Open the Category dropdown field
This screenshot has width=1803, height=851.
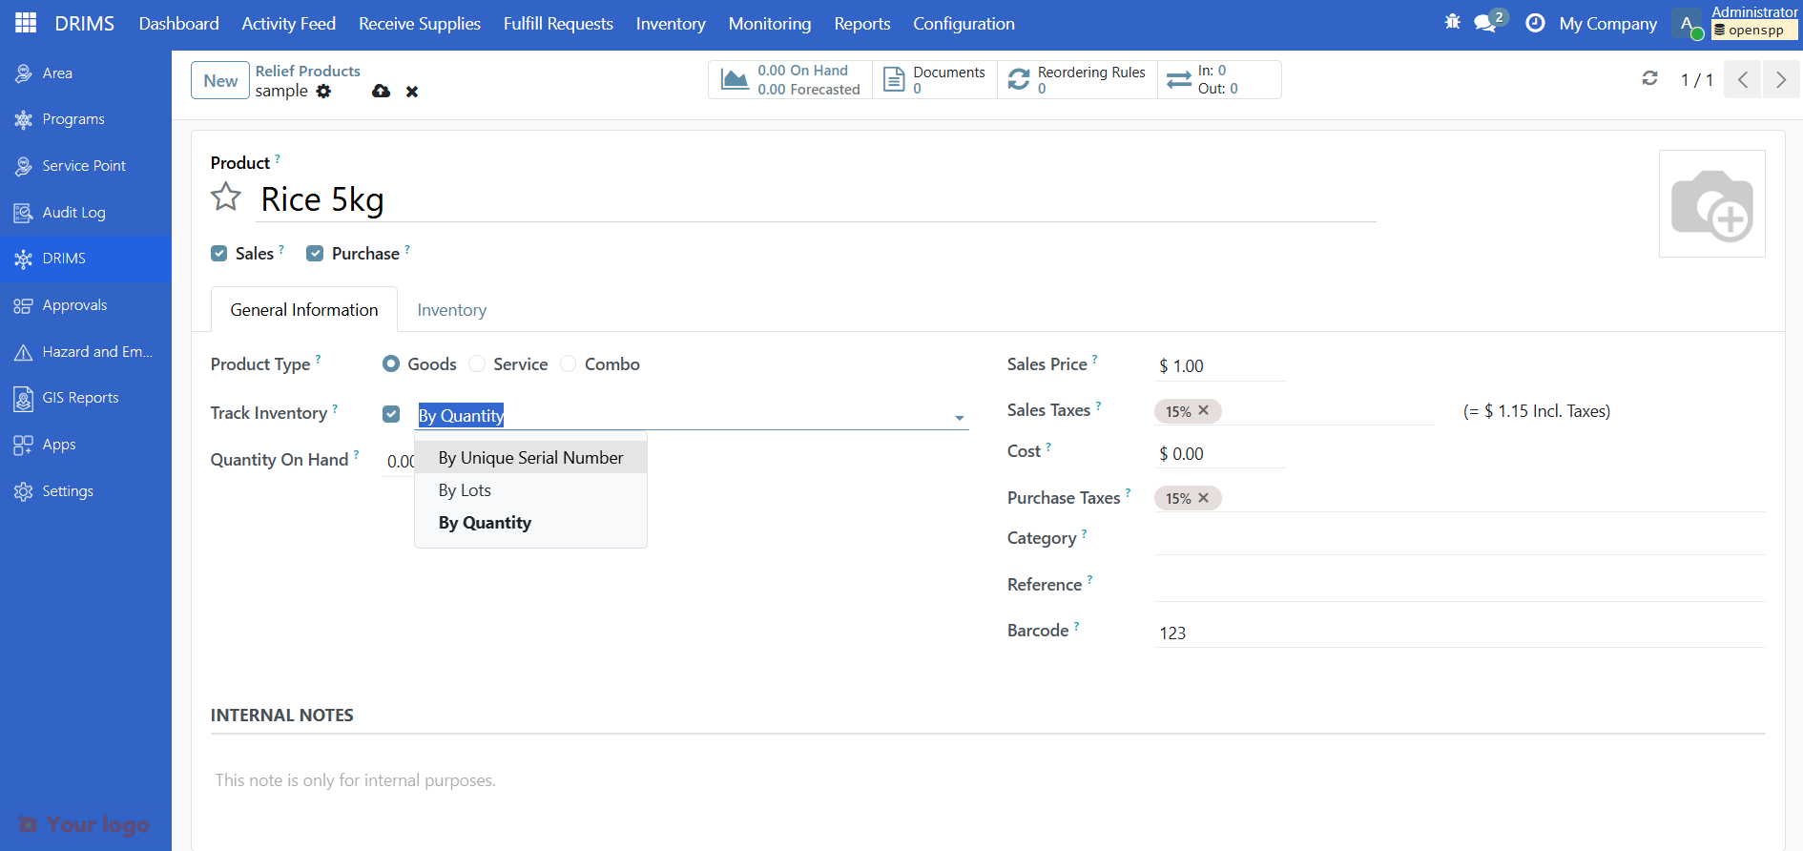click(1460, 539)
